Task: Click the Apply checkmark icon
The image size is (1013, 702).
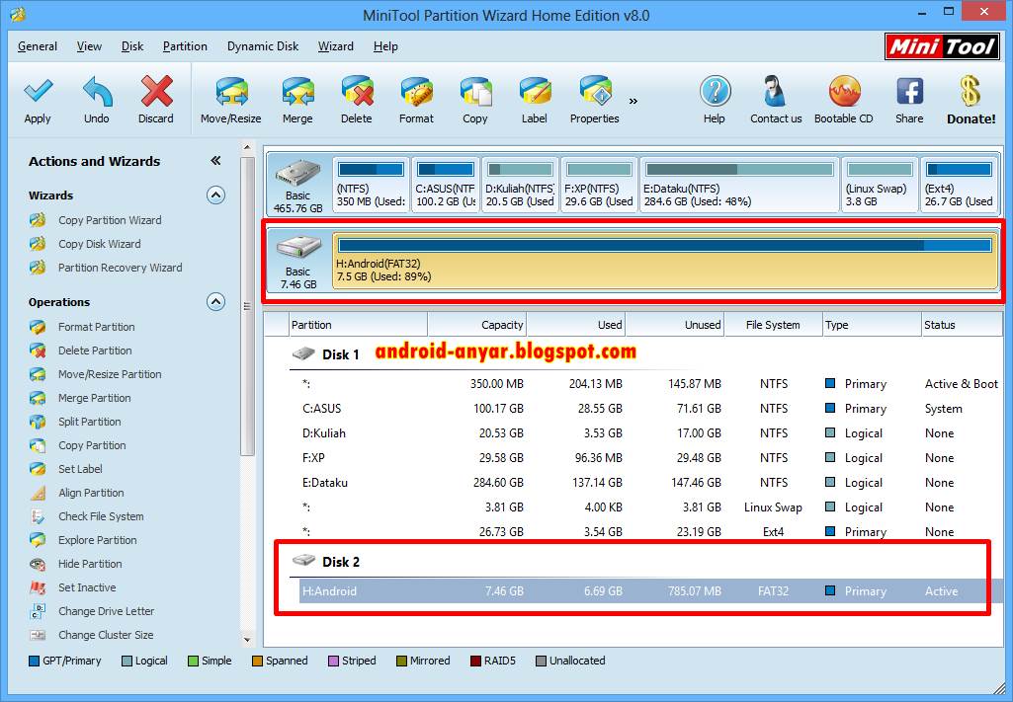Action: click(x=39, y=91)
